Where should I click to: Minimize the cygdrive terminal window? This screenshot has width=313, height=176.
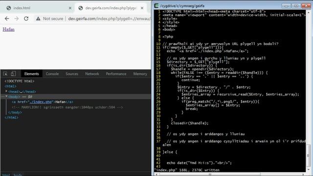click(286, 6)
